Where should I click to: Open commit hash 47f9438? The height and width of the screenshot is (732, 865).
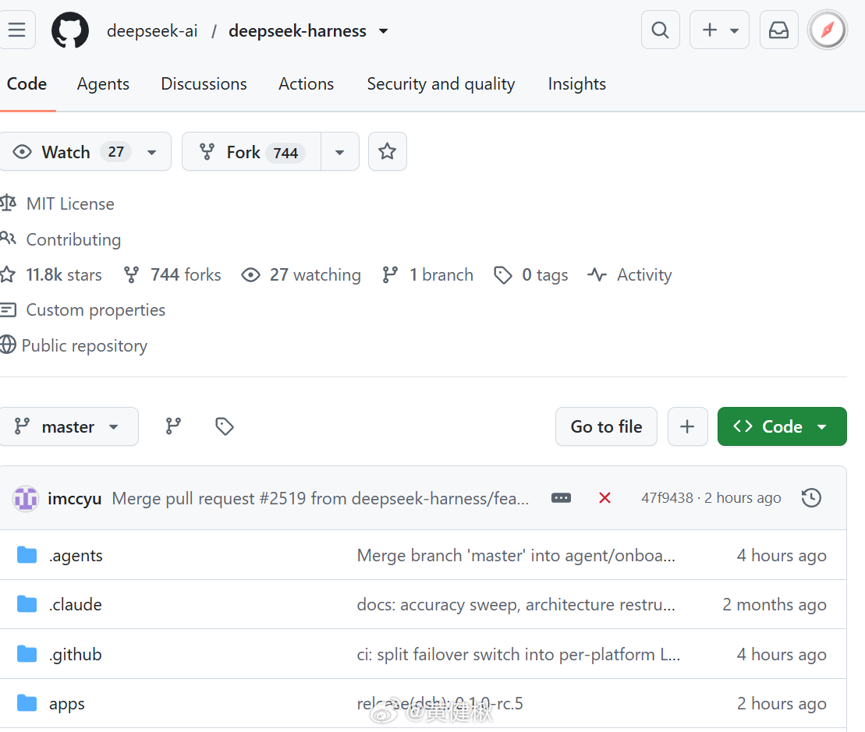[x=667, y=497]
